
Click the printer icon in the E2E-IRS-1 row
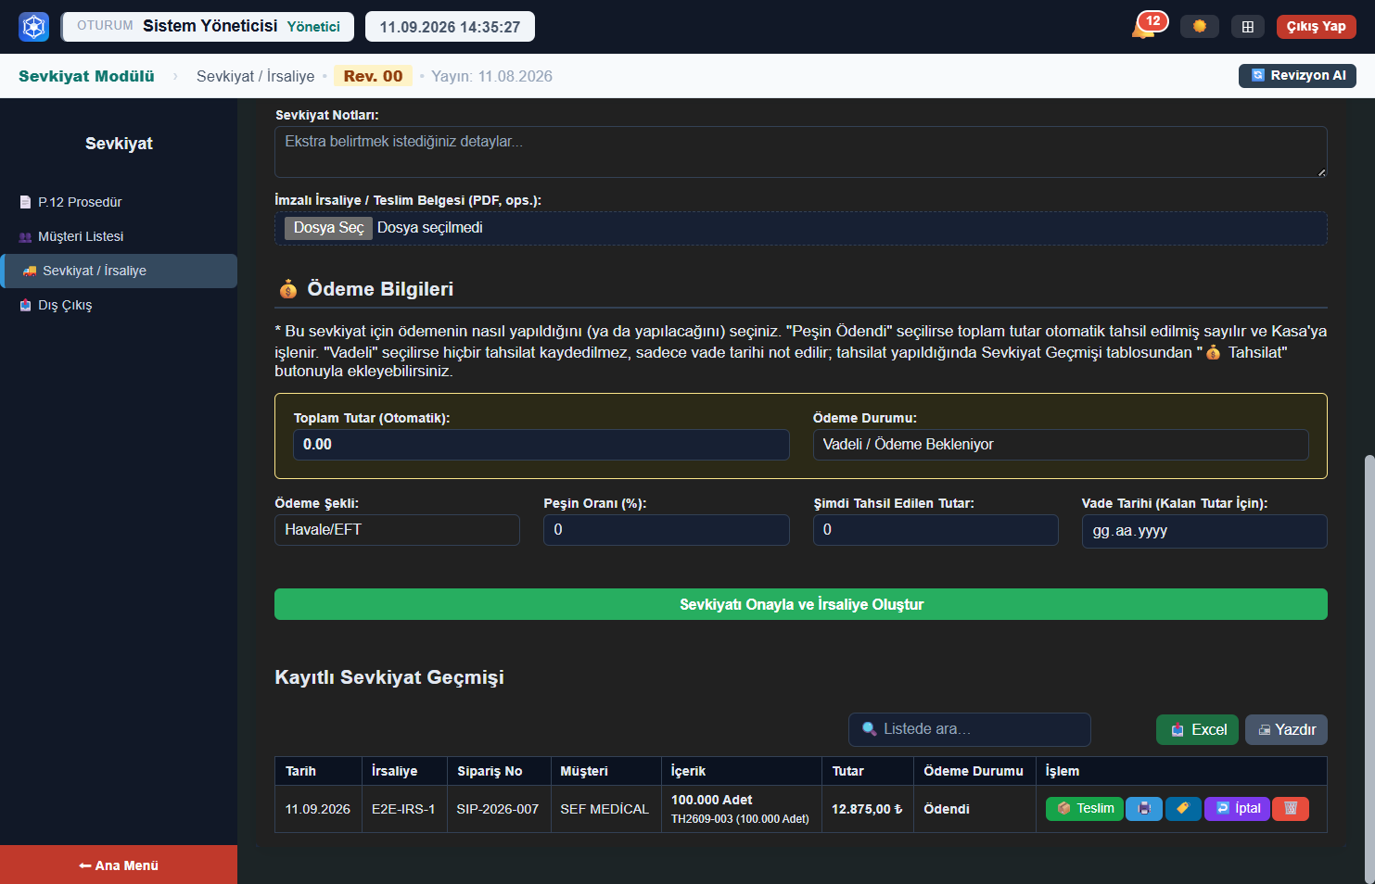(1144, 809)
